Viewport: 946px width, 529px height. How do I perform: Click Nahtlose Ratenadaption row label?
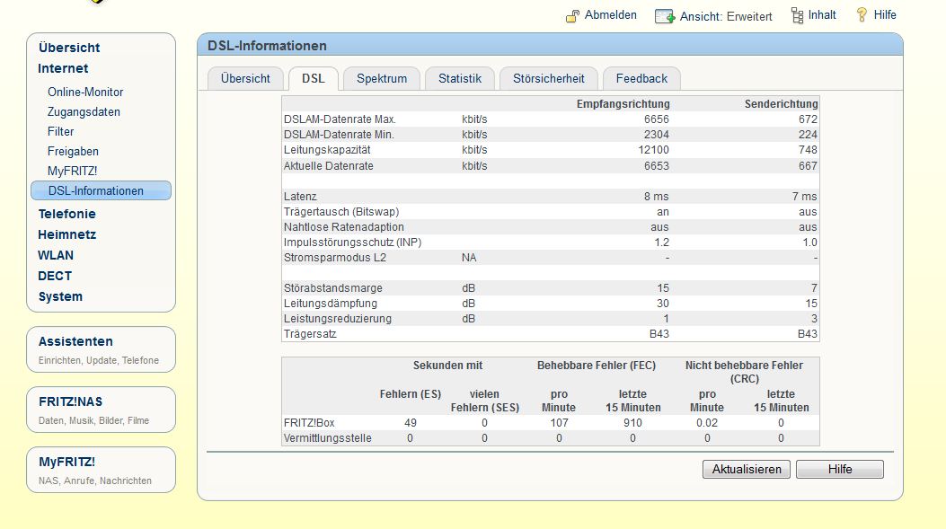pos(344,227)
